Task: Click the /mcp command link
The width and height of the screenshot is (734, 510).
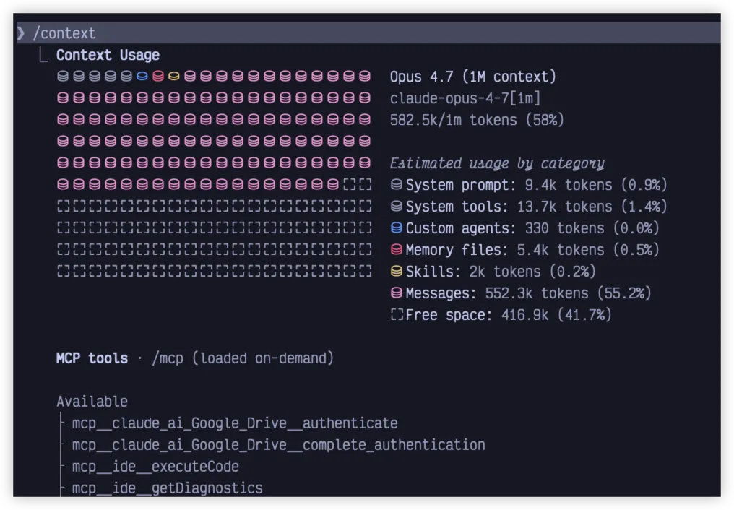Action: (168, 358)
